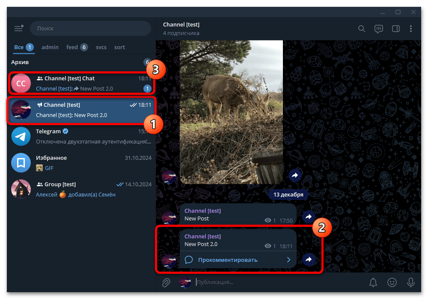Switch to the admin folder tab
428x299 pixels.
point(50,47)
